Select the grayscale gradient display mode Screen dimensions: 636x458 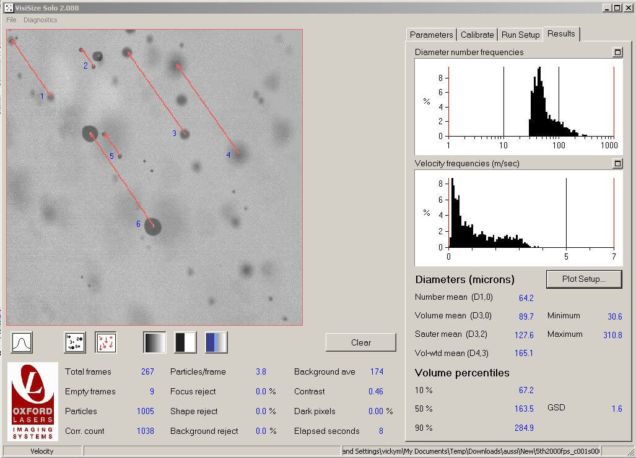click(x=154, y=342)
